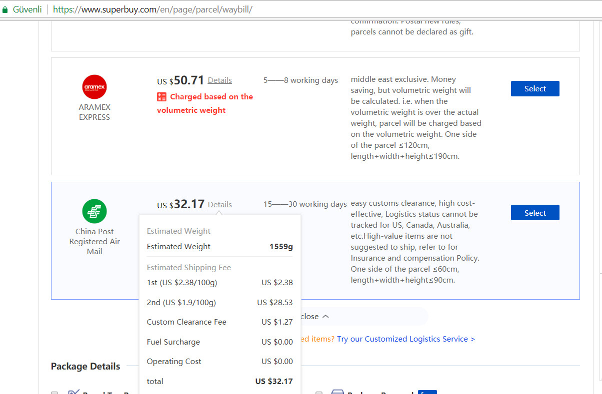602x394 pixels.
Task: Click the China Post green logo
Action: pos(94,211)
